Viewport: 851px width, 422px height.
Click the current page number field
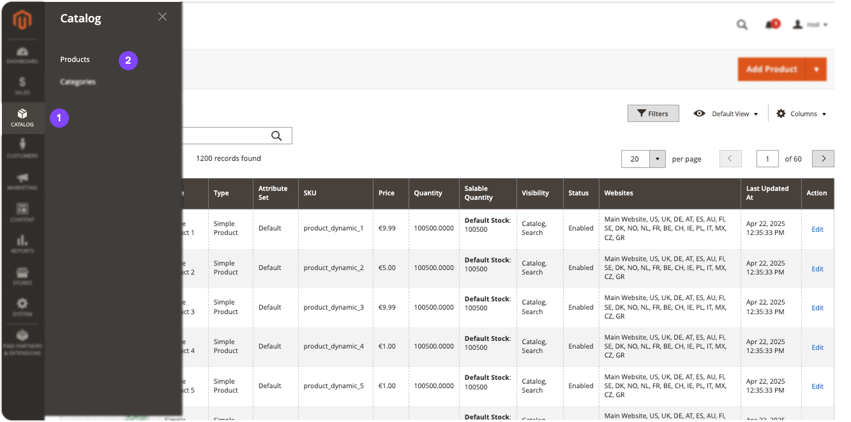point(767,159)
